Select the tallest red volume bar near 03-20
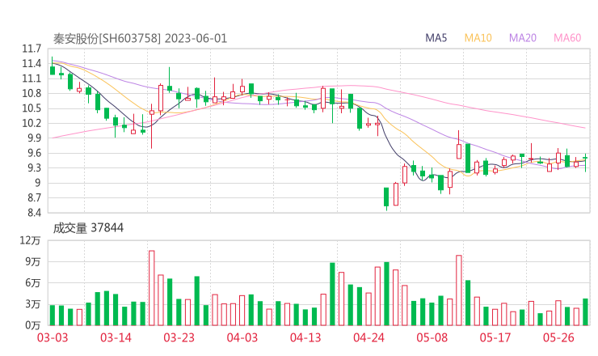Image resolution: width=598 pixels, height=356 pixels. coord(151,288)
